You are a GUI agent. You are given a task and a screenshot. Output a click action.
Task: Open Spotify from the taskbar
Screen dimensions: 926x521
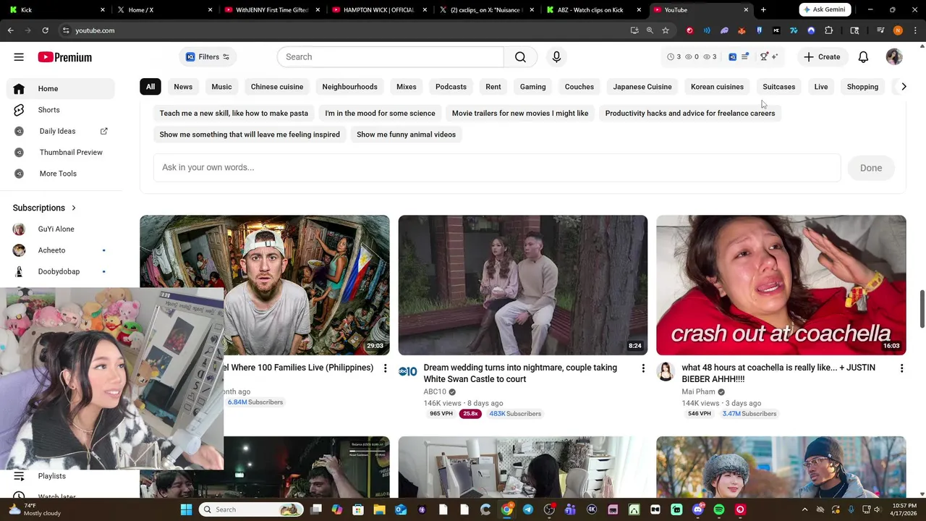pyautogui.click(x=718, y=509)
